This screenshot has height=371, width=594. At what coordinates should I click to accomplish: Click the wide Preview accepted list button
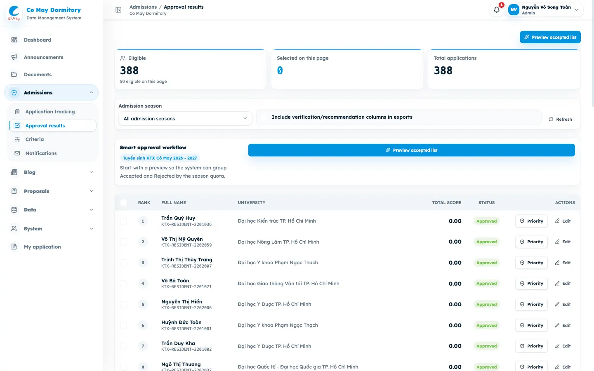coord(411,150)
